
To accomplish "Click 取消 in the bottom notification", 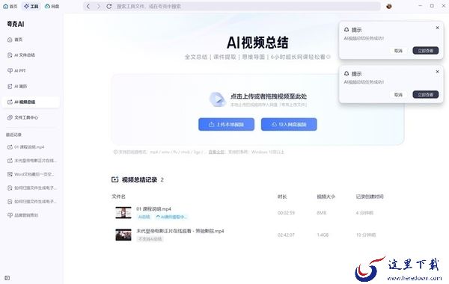I will click(x=398, y=95).
